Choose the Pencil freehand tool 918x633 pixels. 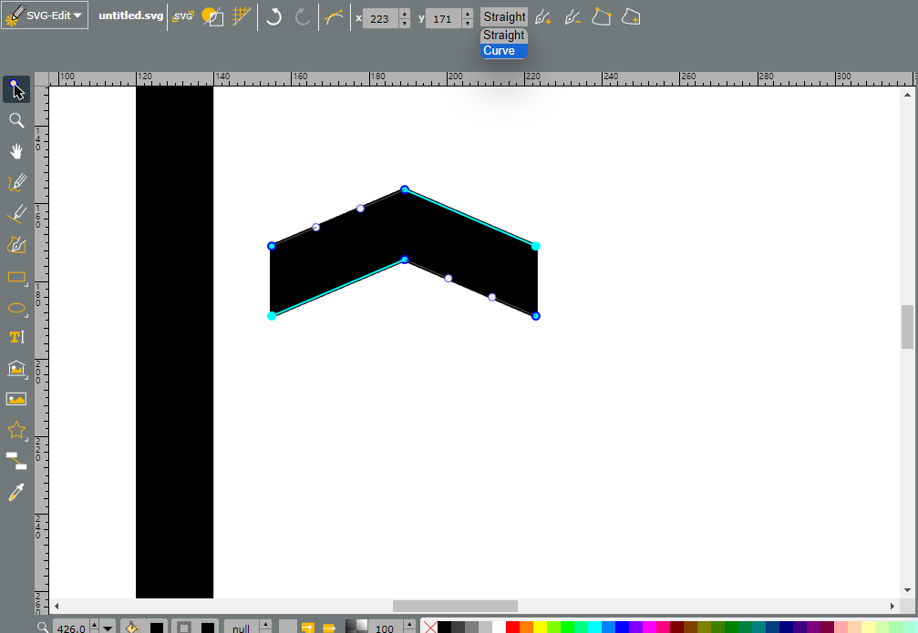[16, 182]
